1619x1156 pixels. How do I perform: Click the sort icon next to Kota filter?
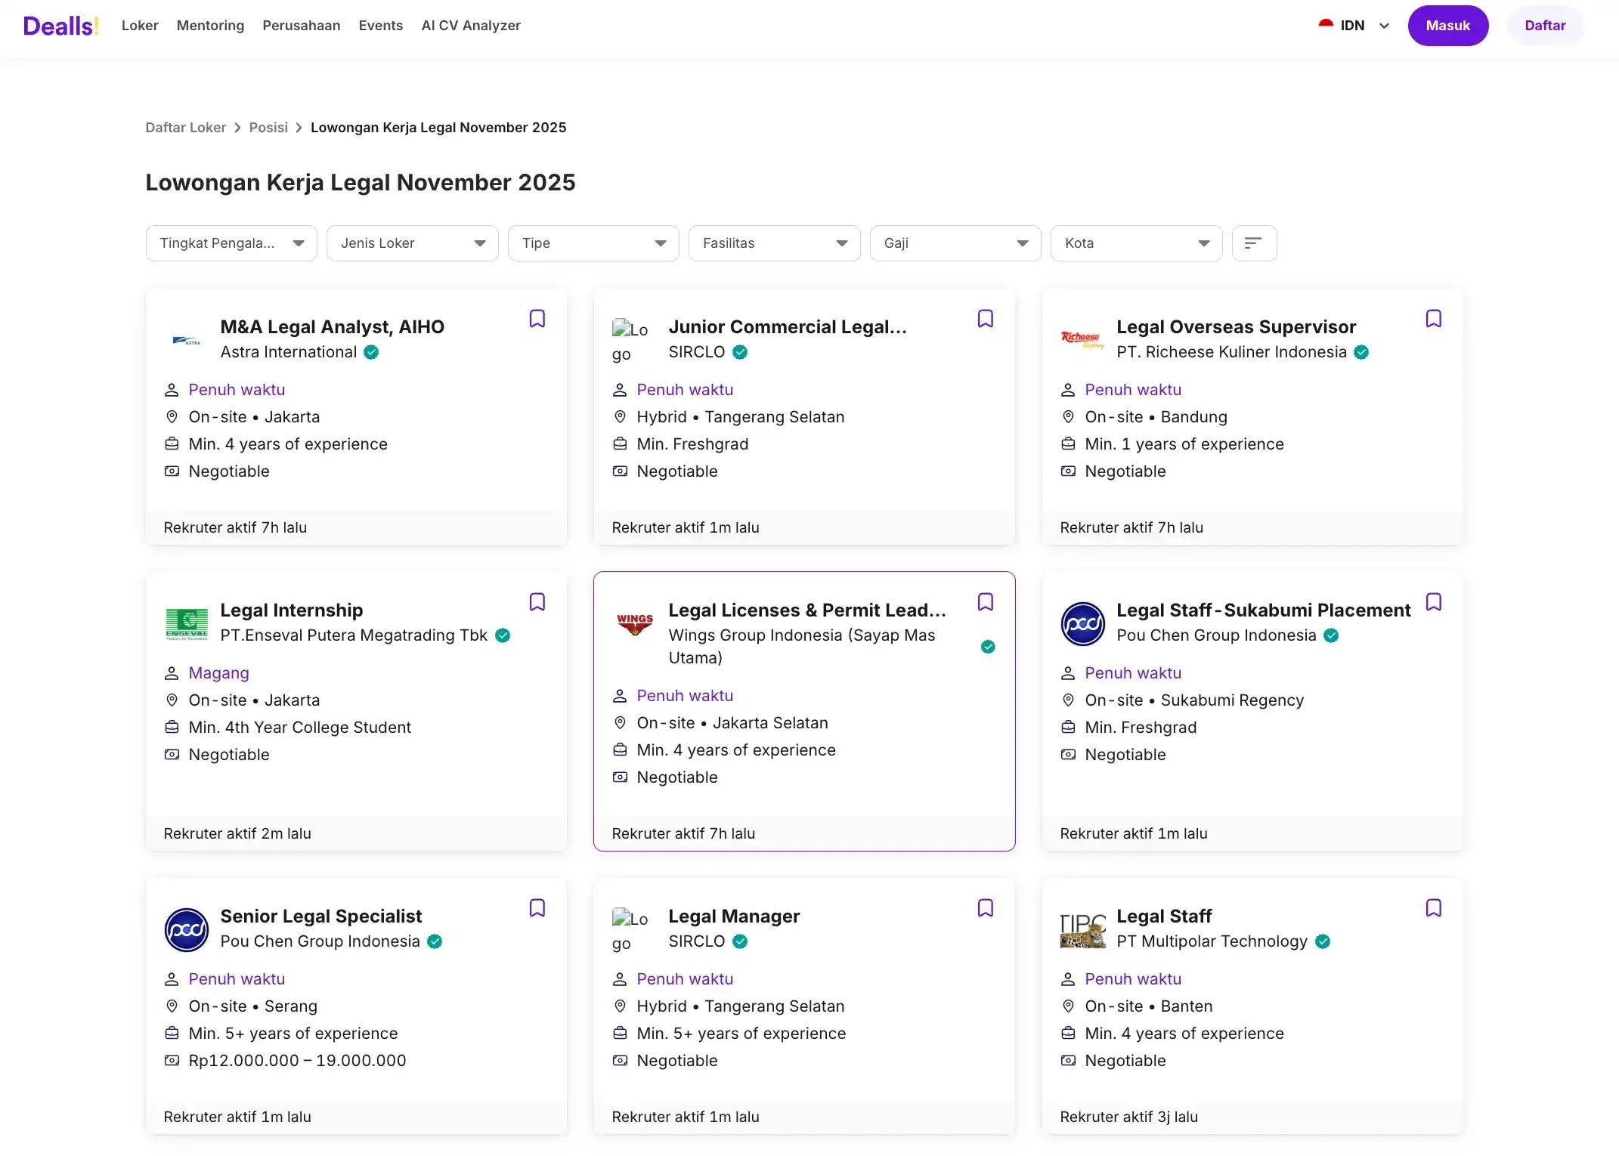click(x=1253, y=243)
